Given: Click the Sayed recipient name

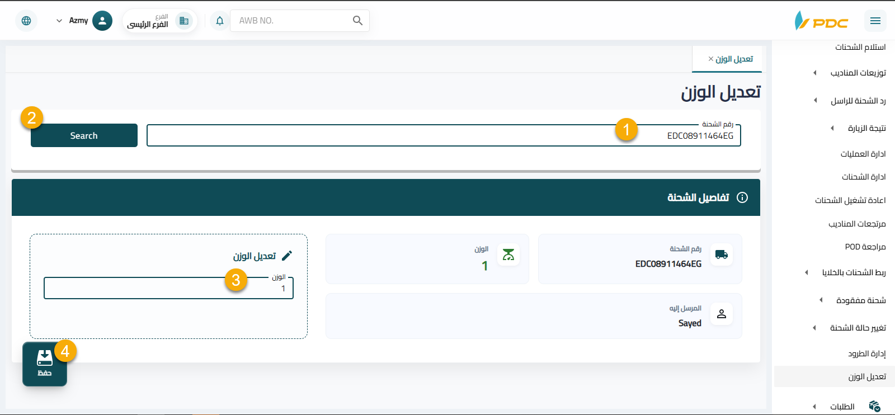Looking at the screenshot, I should pos(690,323).
